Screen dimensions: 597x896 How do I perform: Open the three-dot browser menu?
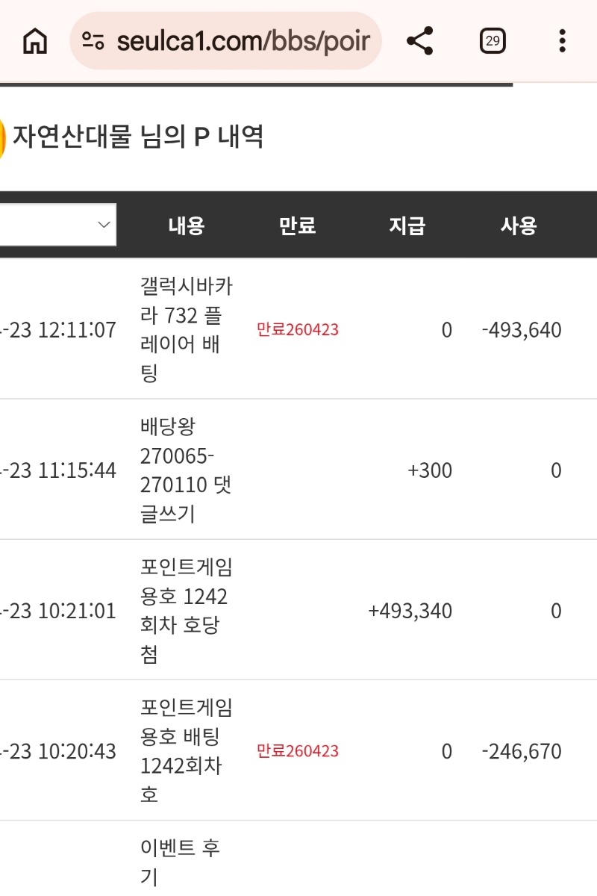562,41
